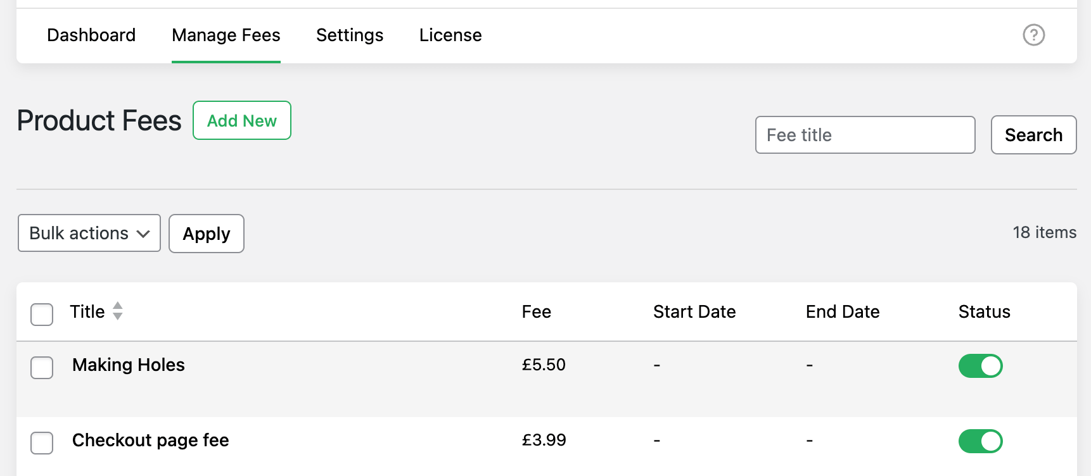1091x476 pixels.
Task: Select the Manage Fees tab
Action: click(x=226, y=35)
